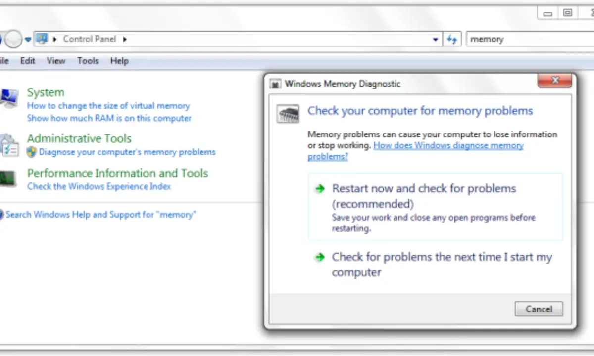Click the Help and Support question icon
This screenshot has height=356, width=594.
1,215
